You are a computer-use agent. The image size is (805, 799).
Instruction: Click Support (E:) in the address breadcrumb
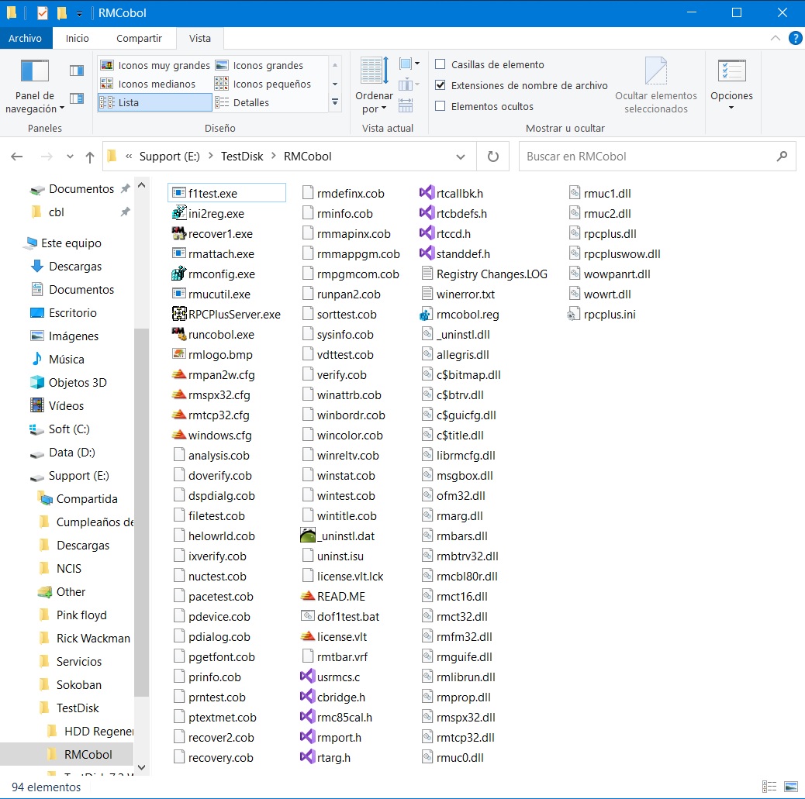pos(169,157)
